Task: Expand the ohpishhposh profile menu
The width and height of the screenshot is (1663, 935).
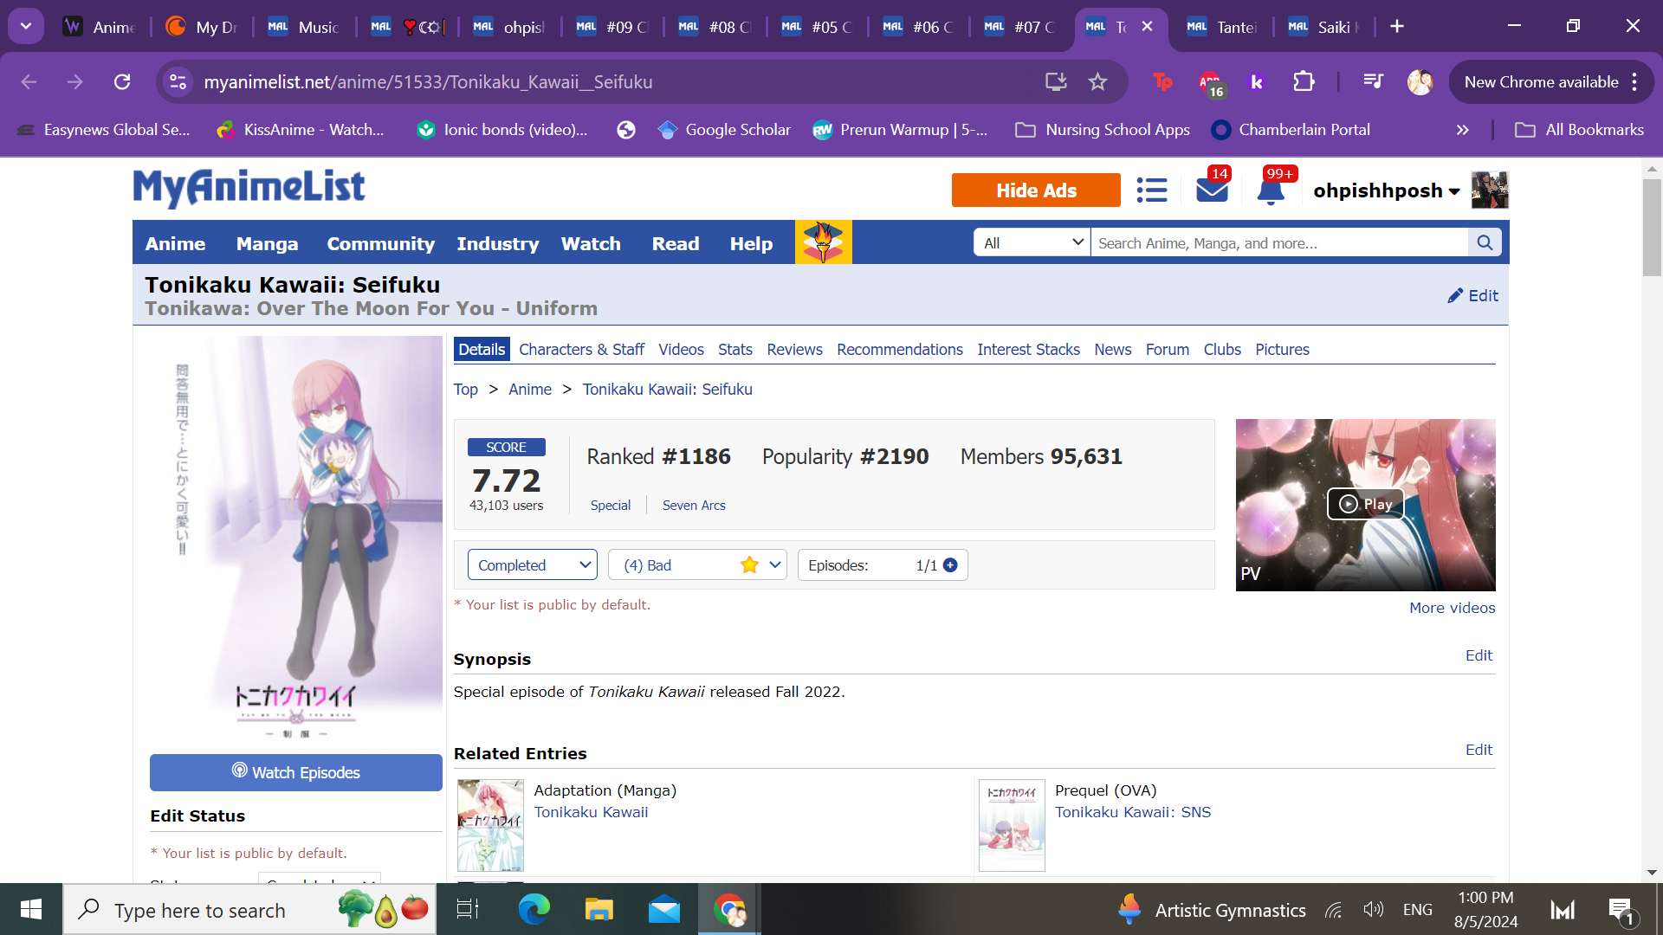Action: 1386,190
